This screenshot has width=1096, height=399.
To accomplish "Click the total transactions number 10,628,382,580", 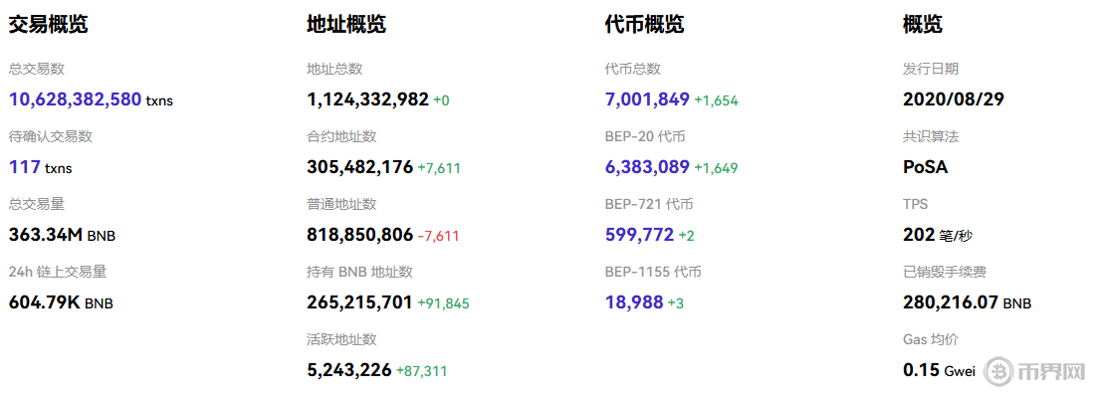I will point(75,100).
